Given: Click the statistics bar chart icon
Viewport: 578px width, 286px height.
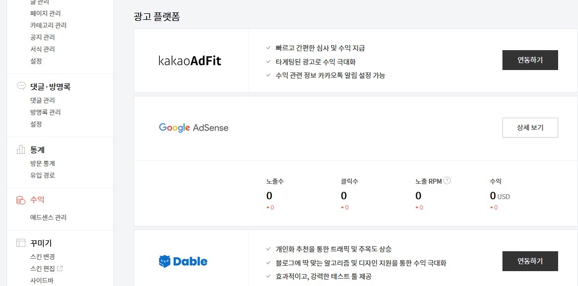Looking at the screenshot, I should click(x=21, y=149).
